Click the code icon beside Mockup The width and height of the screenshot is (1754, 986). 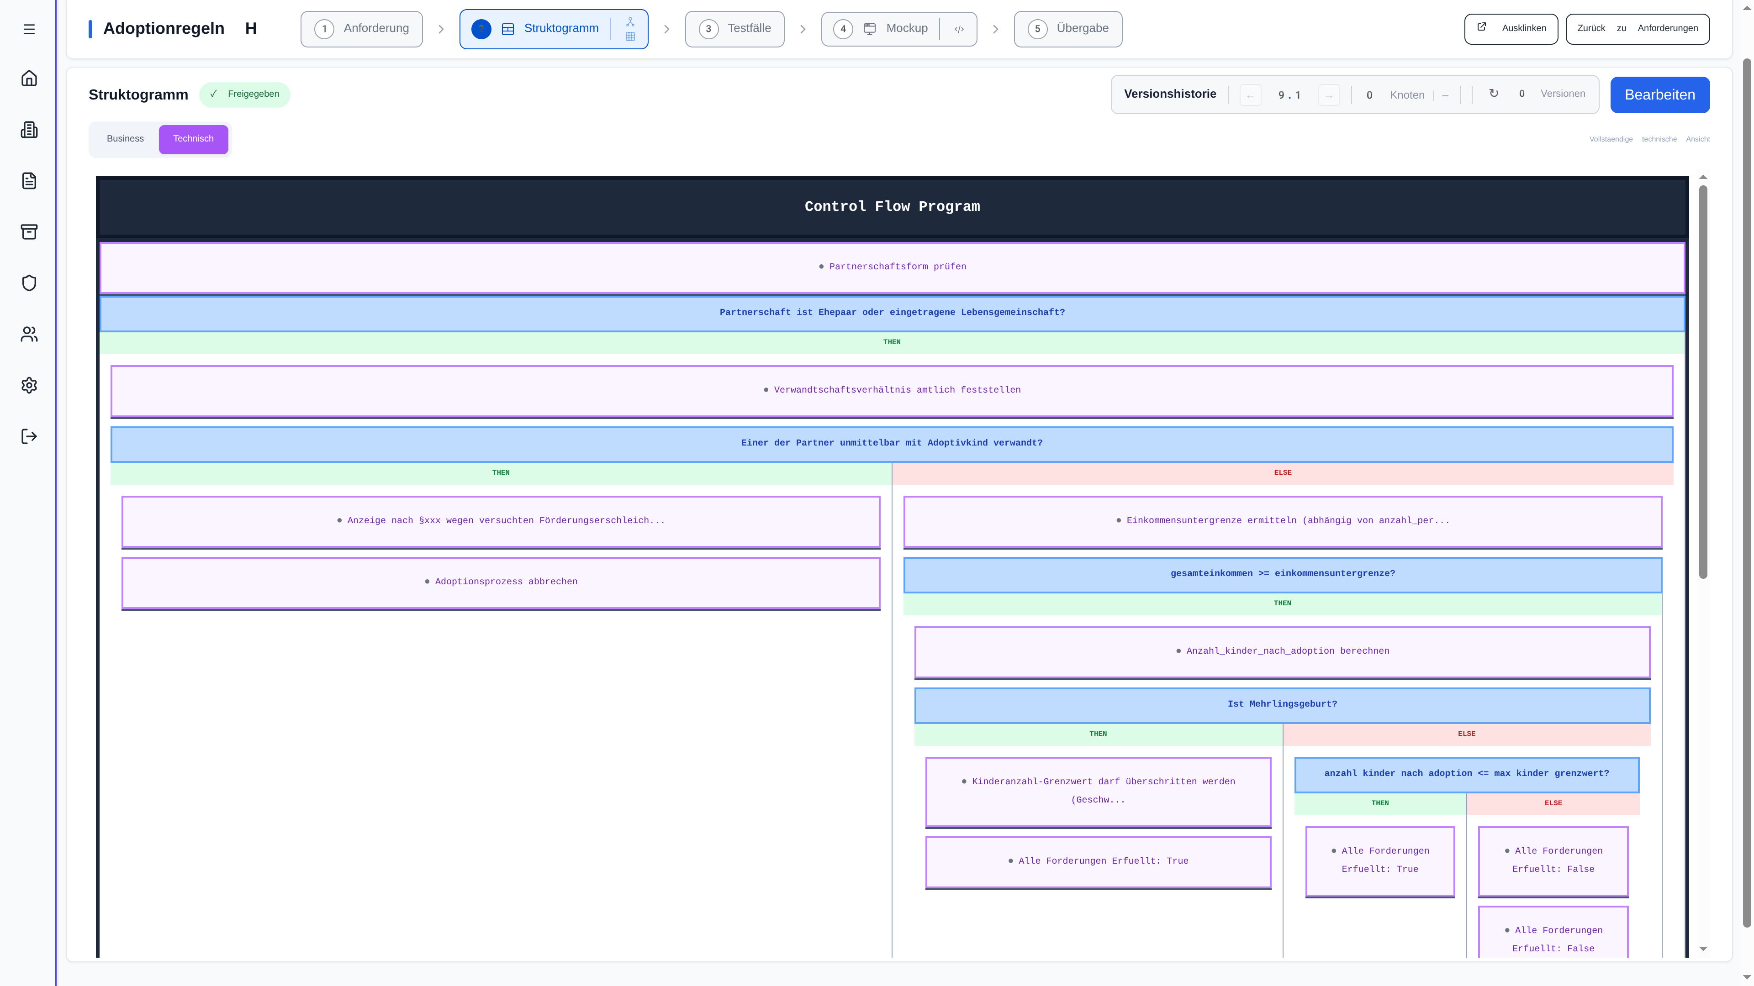coord(959,29)
